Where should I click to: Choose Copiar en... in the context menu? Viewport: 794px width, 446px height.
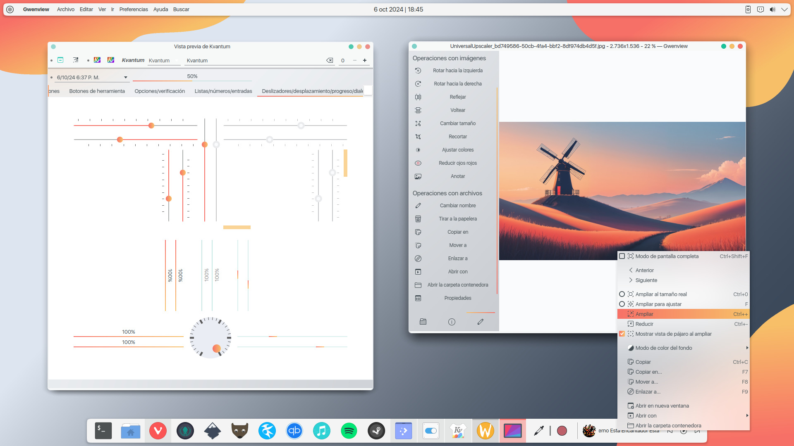click(683, 372)
